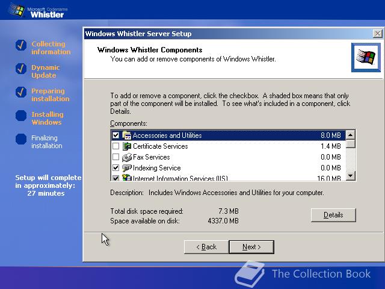Click the Internet Information Services icon
385x289 pixels.
point(127,178)
